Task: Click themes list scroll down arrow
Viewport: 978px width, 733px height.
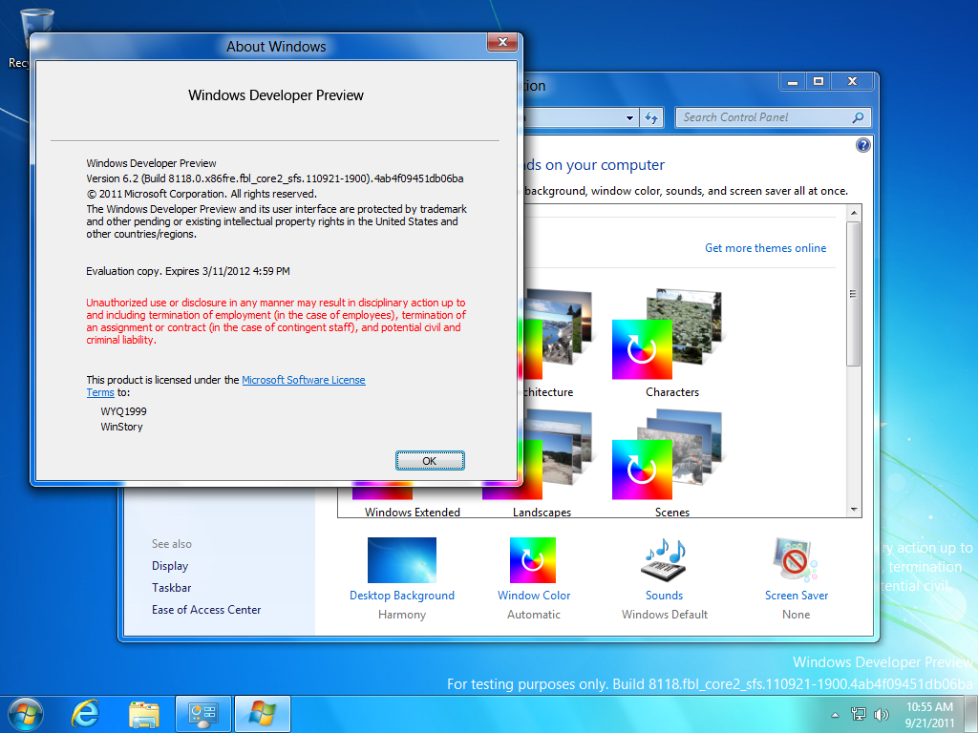Action: 854,510
